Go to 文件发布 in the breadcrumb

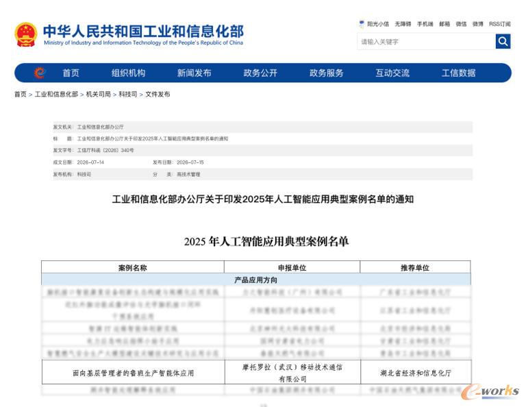tap(158, 95)
